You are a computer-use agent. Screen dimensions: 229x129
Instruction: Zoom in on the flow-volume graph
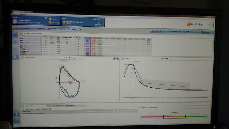pos(114,58)
